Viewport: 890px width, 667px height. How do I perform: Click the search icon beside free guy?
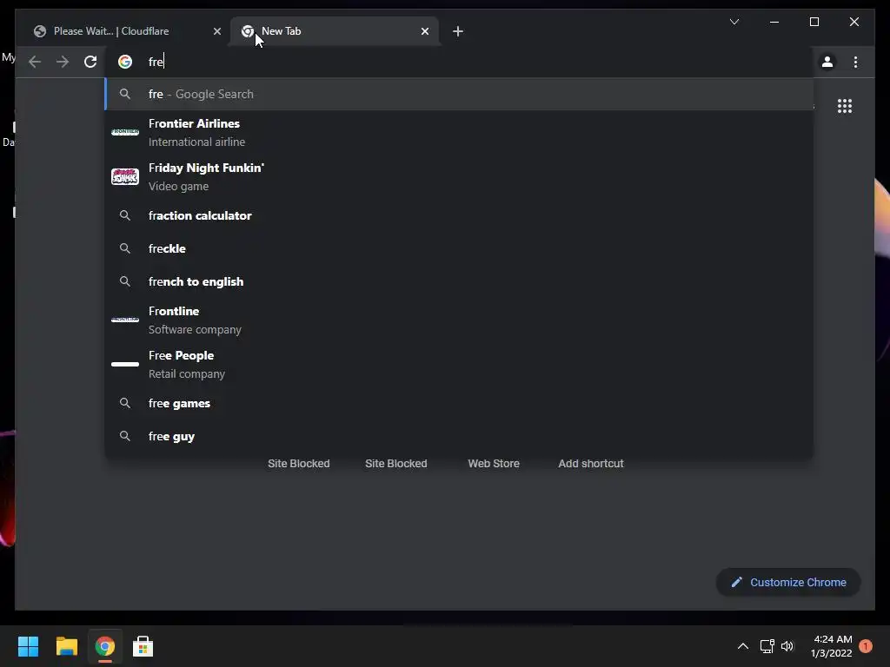click(x=125, y=436)
